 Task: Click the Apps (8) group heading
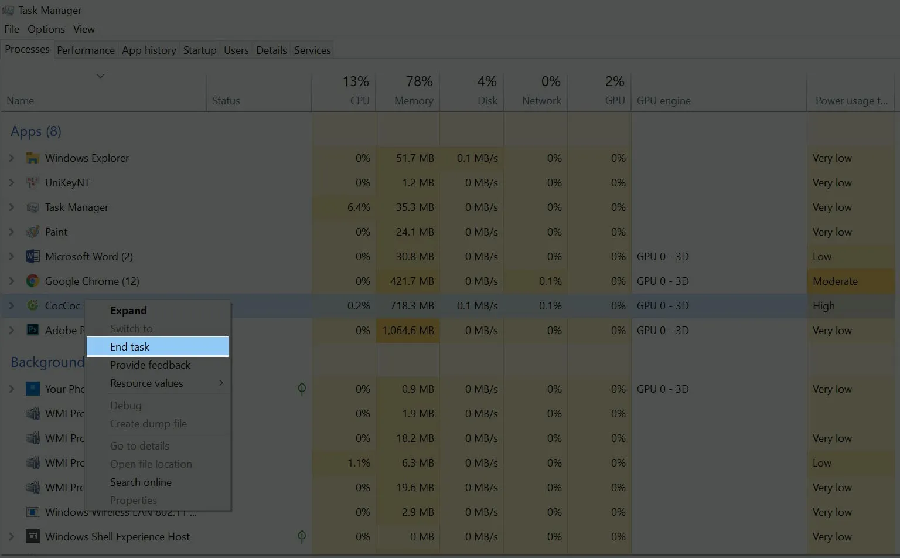point(36,131)
